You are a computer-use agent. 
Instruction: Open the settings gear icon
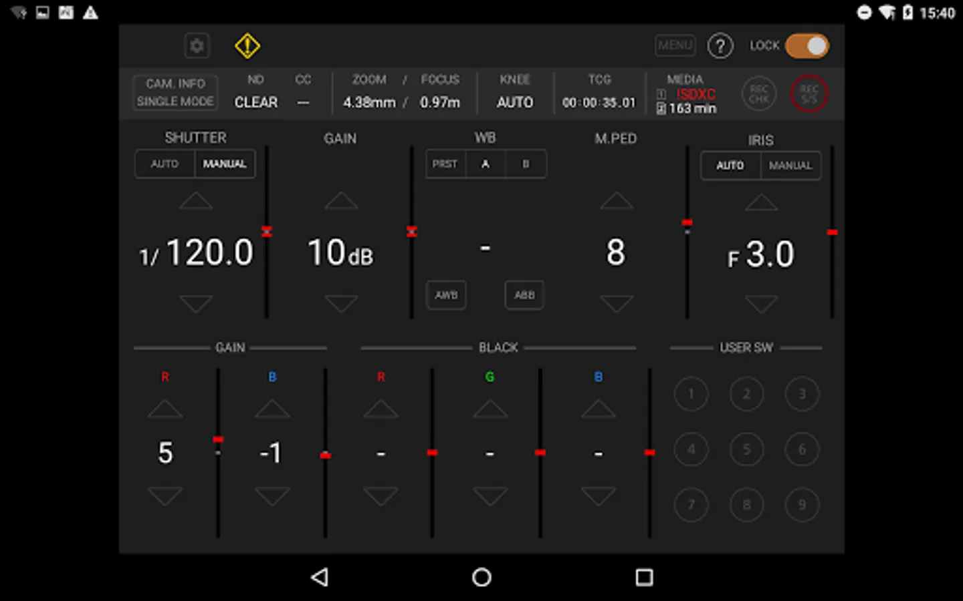coord(197,46)
